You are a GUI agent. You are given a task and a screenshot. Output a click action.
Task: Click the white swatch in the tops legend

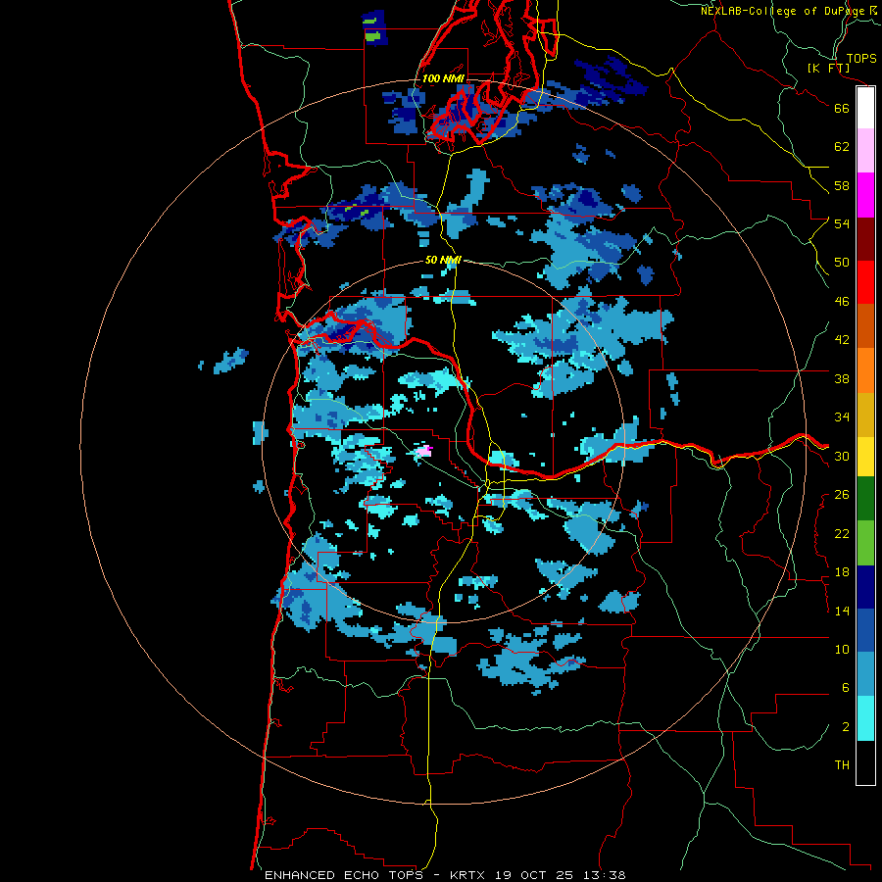tap(865, 108)
